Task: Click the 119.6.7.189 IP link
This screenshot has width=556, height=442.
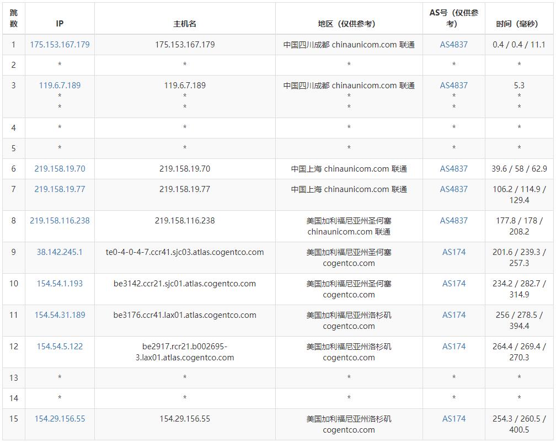Action: click(x=59, y=85)
